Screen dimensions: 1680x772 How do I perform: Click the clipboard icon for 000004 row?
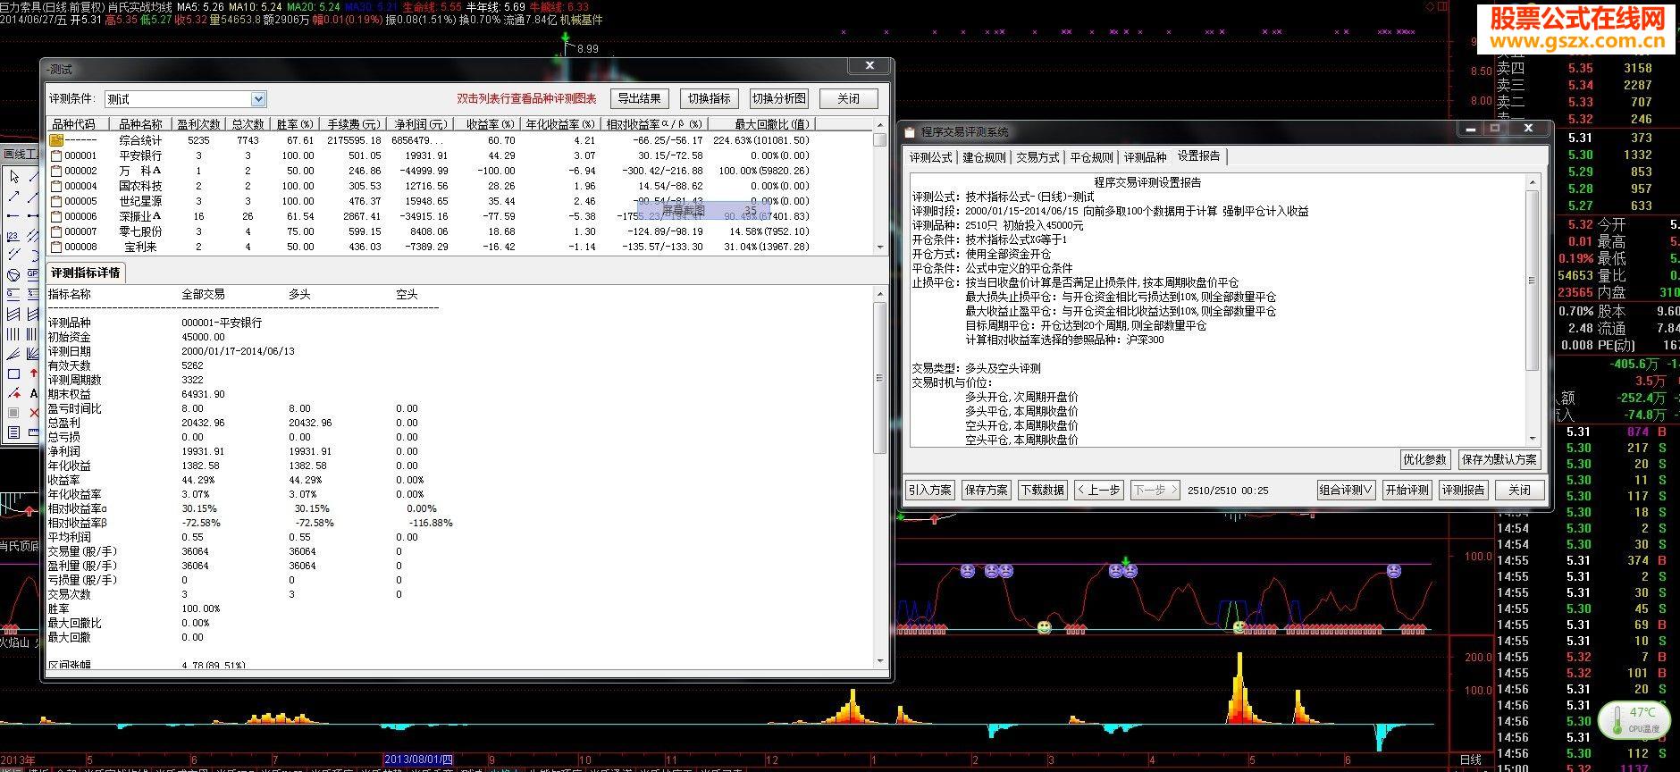56,186
